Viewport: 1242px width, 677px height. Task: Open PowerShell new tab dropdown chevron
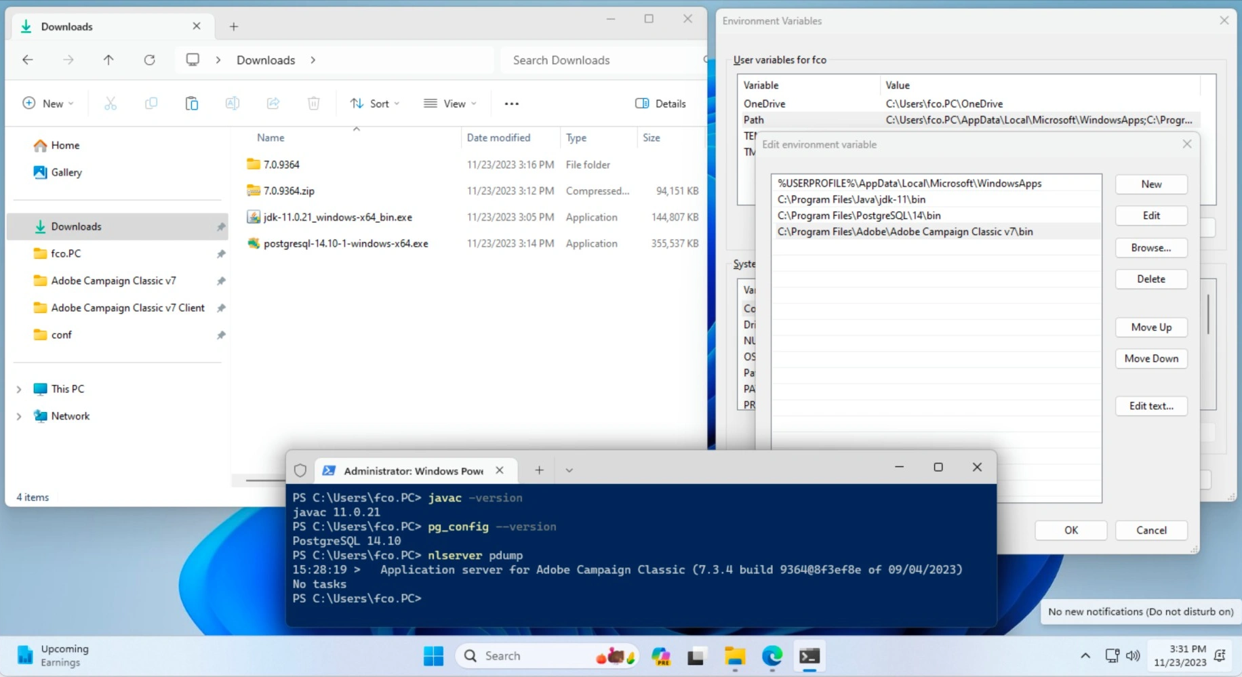pos(569,470)
